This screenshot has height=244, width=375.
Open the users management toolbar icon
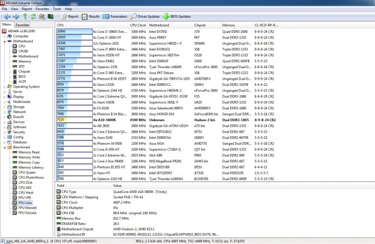coord(42,17)
